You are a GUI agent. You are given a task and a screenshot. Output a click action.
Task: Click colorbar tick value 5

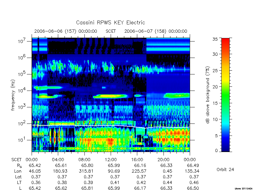(216, 136)
